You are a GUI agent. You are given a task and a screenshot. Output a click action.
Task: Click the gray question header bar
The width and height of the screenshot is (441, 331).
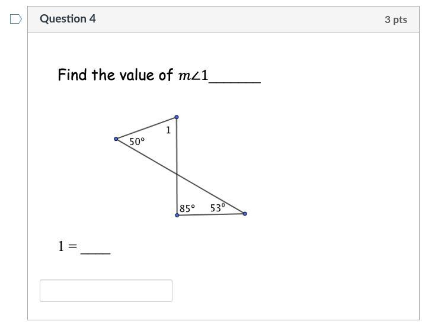(223, 20)
